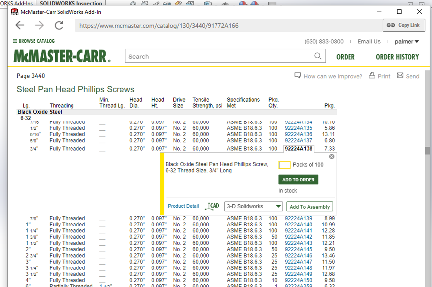Click Add To Assembly button
Image resolution: width=432 pixels, height=287 pixels.
[x=310, y=207]
